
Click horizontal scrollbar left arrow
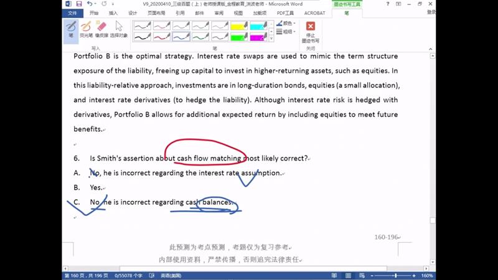tap(65, 269)
